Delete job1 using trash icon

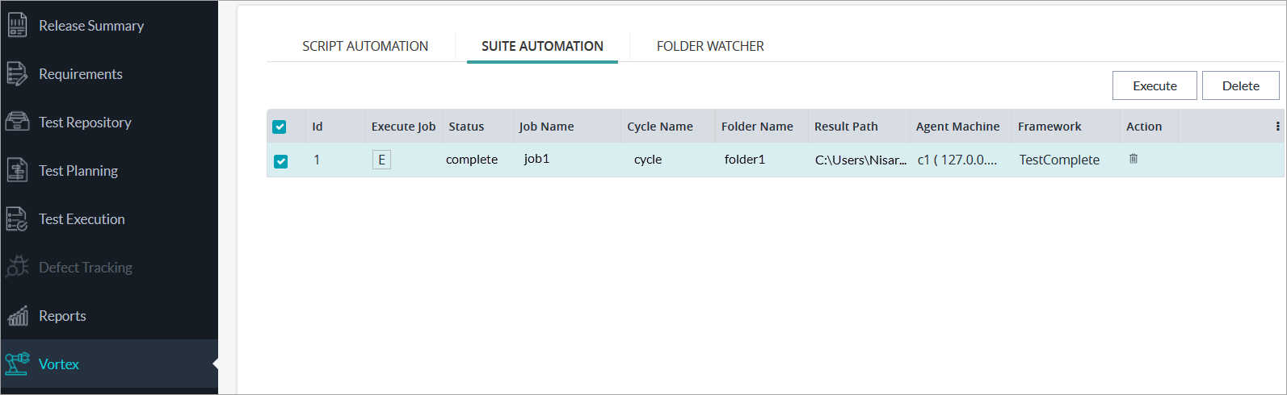[x=1133, y=159]
